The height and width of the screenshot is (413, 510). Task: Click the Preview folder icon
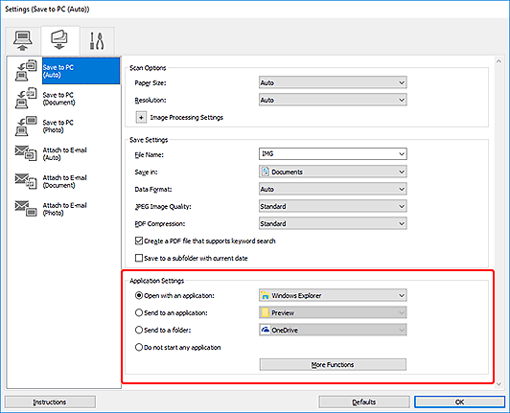(x=266, y=312)
